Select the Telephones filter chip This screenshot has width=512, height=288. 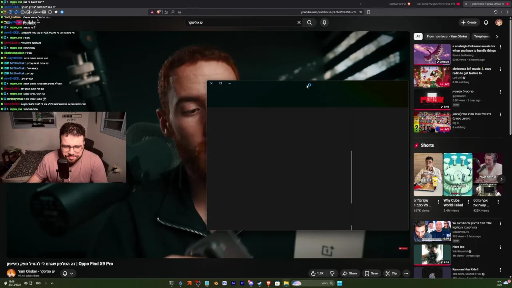tap(482, 36)
